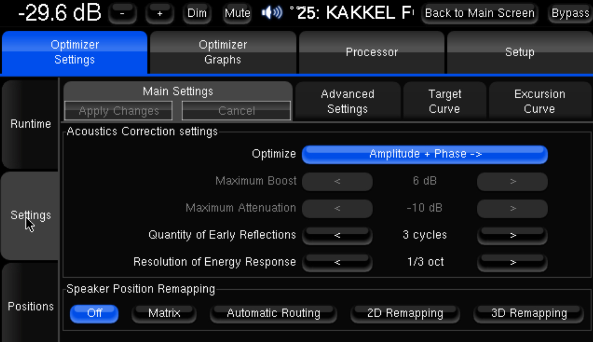Click the speaker volume icon
Image resolution: width=593 pixels, height=342 pixels.
(272, 13)
